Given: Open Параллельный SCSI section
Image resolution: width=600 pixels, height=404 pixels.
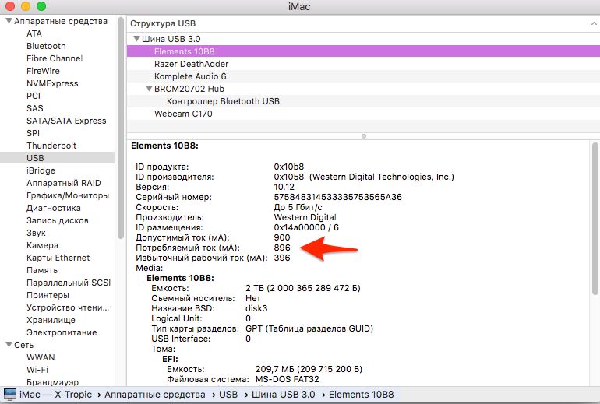Looking at the screenshot, I should coord(69,283).
